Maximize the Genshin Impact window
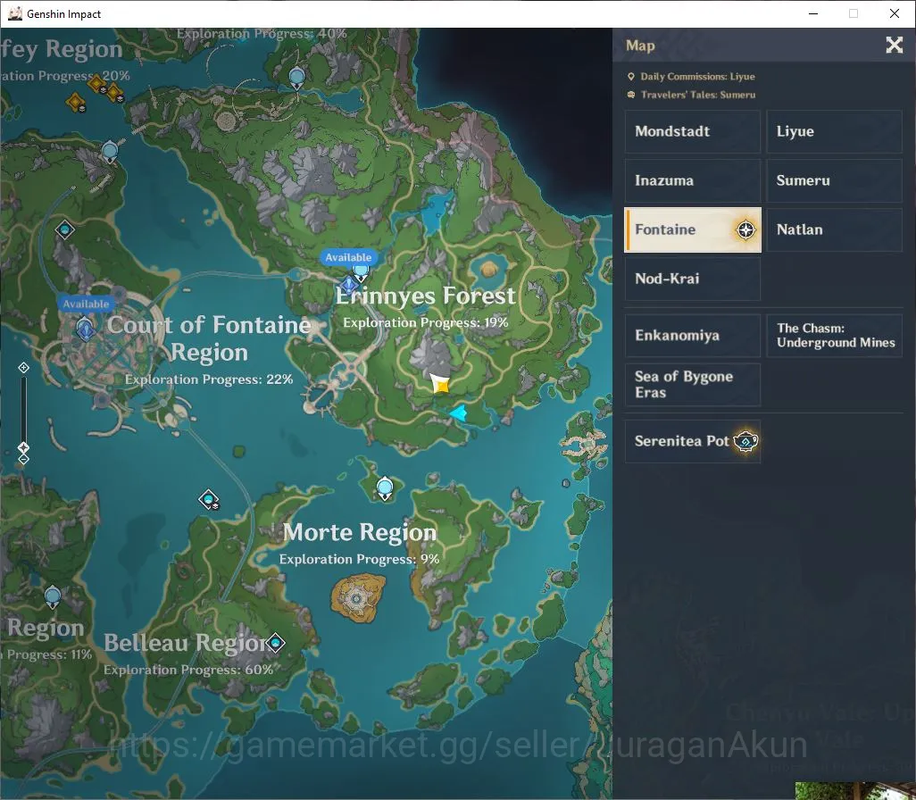The image size is (916, 800). point(854,13)
